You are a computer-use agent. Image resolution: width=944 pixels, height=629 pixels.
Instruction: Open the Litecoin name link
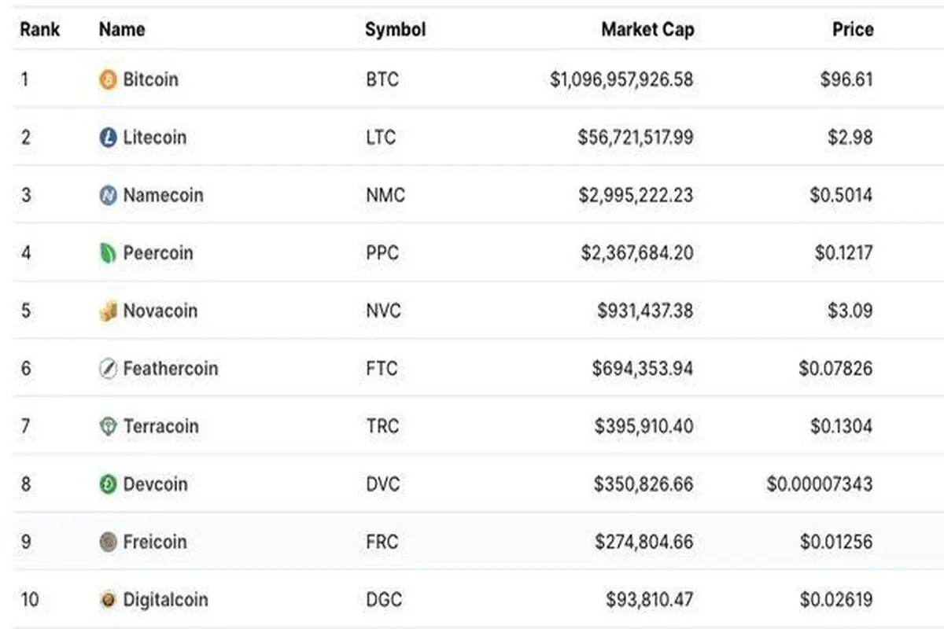155,138
